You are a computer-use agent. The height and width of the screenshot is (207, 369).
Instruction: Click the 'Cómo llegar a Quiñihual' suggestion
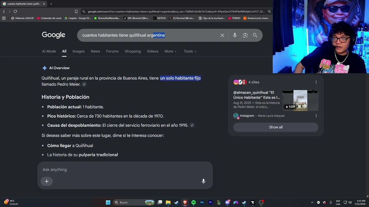pos(70,146)
